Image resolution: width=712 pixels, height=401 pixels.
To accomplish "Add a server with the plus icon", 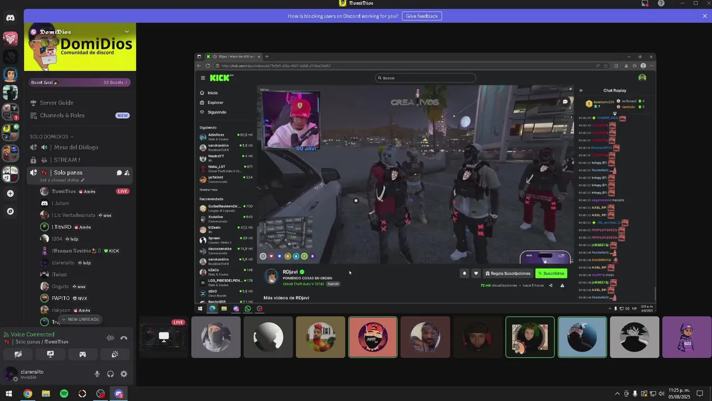I will click(x=10, y=193).
